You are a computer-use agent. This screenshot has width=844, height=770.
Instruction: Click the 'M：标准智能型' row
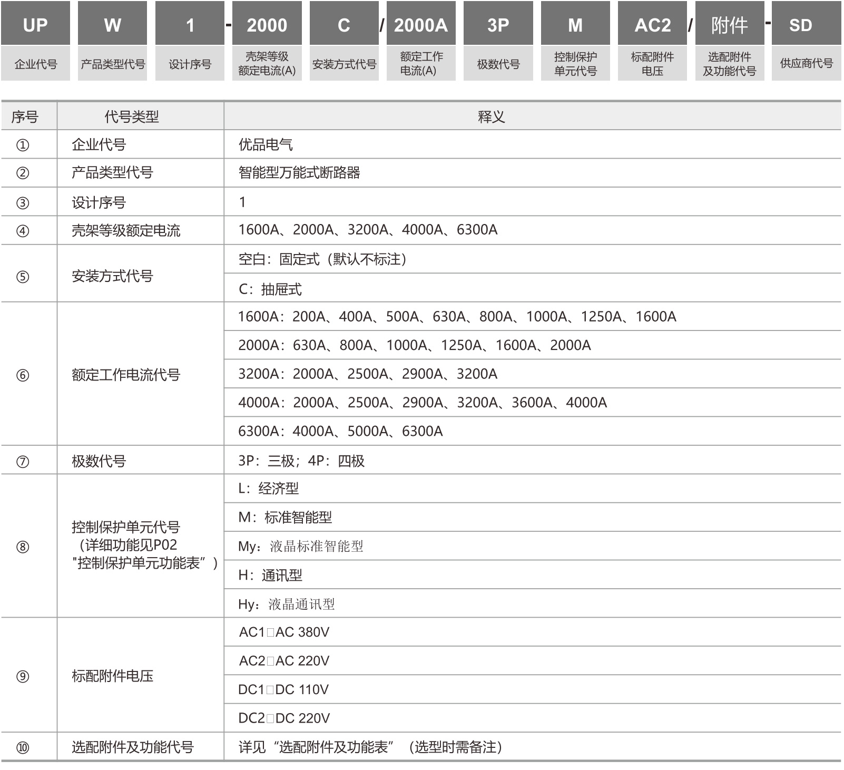pos(533,517)
